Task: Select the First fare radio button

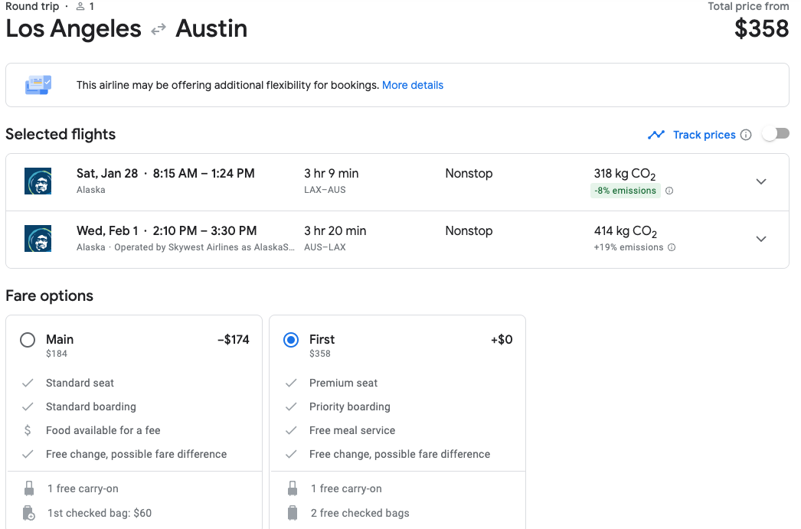Action: (x=291, y=340)
